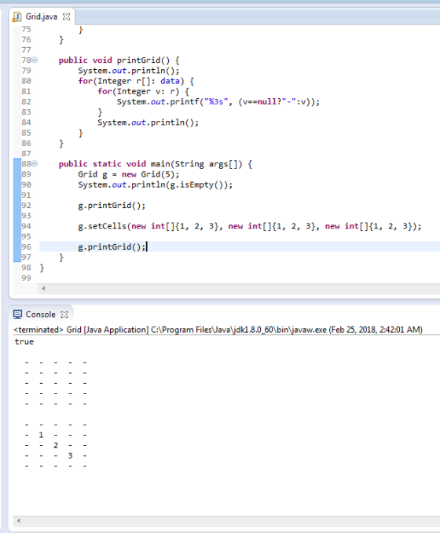Viewport: 440px width, 533px height.
Task: Select the Console view tab
Action: pyautogui.click(x=40, y=315)
